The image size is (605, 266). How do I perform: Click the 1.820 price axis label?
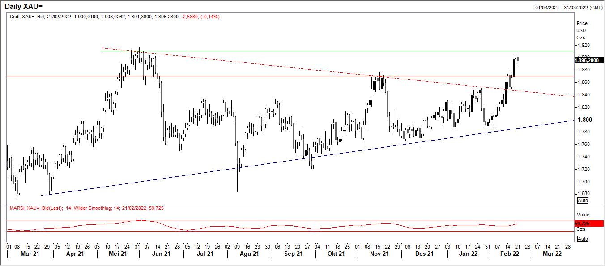(x=583, y=108)
